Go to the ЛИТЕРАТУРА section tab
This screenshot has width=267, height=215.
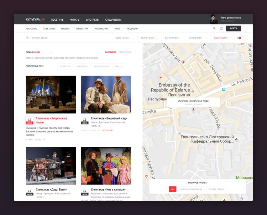pyautogui.click(x=82, y=28)
